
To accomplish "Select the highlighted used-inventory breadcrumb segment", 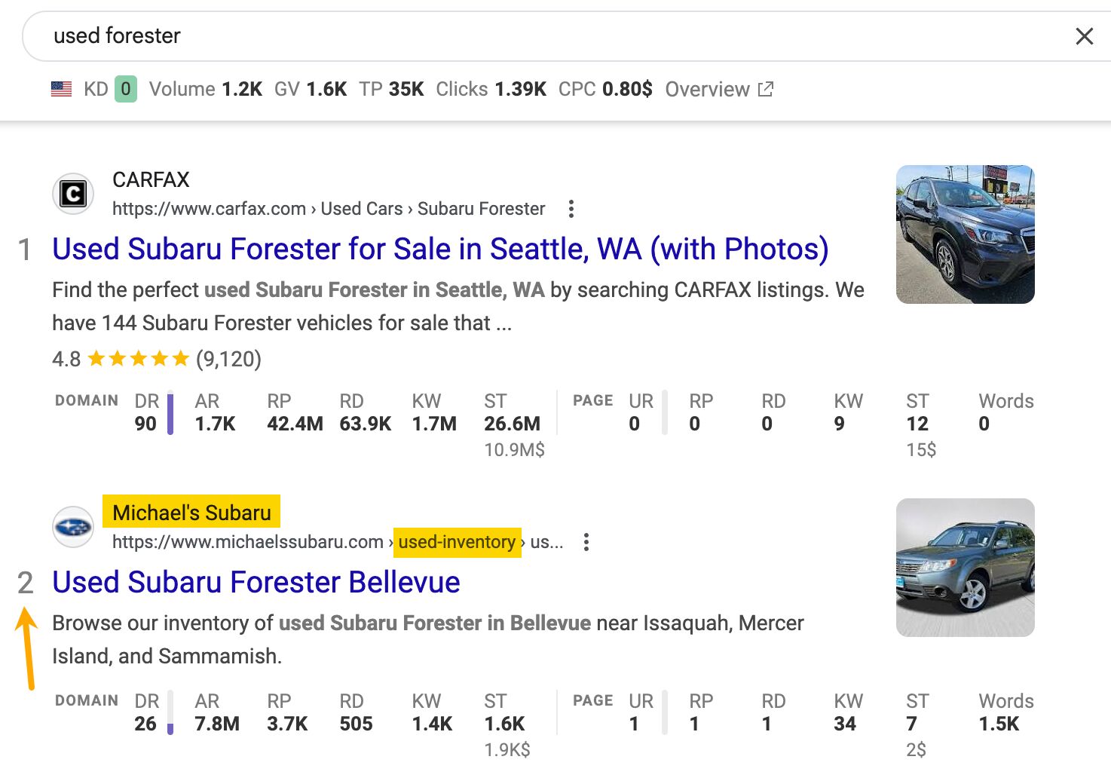I will [456, 541].
